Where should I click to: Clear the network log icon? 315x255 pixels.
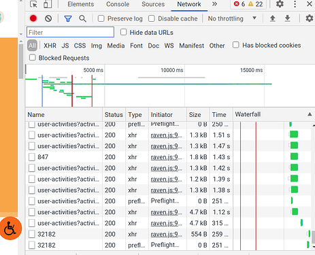coord(48,18)
